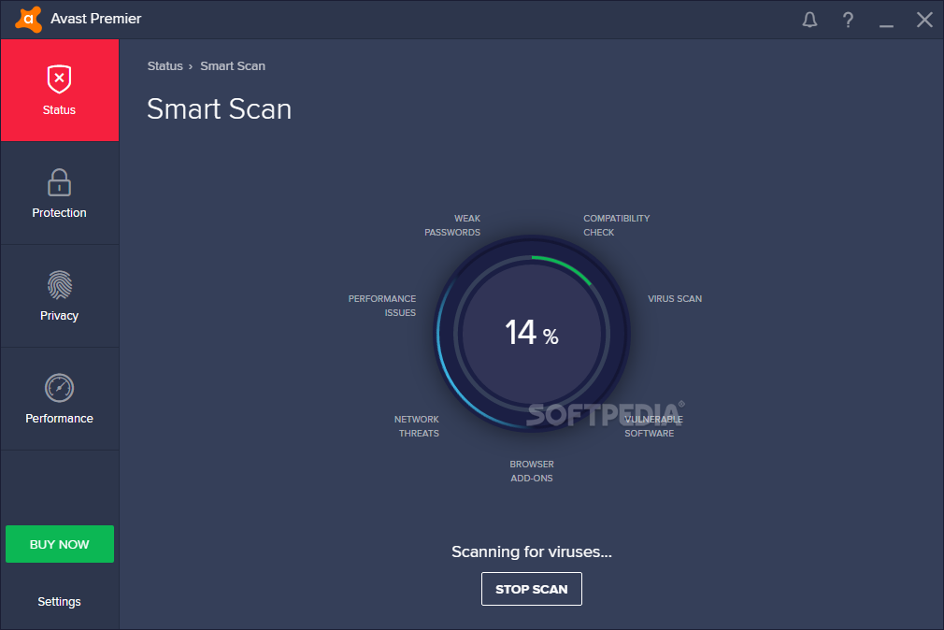The width and height of the screenshot is (944, 630).
Task: Click the Scanning for viruses status text
Action: tap(532, 551)
